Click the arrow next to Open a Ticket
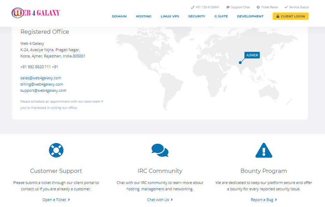The width and height of the screenshot is (325, 207). (x=69, y=200)
